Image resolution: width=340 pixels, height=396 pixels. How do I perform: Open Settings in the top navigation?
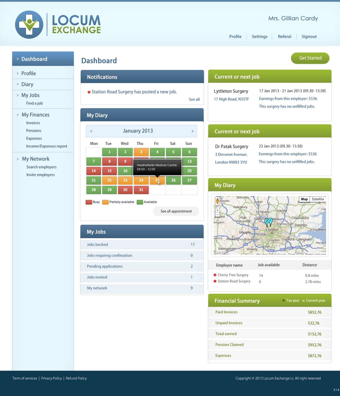pyautogui.click(x=259, y=36)
